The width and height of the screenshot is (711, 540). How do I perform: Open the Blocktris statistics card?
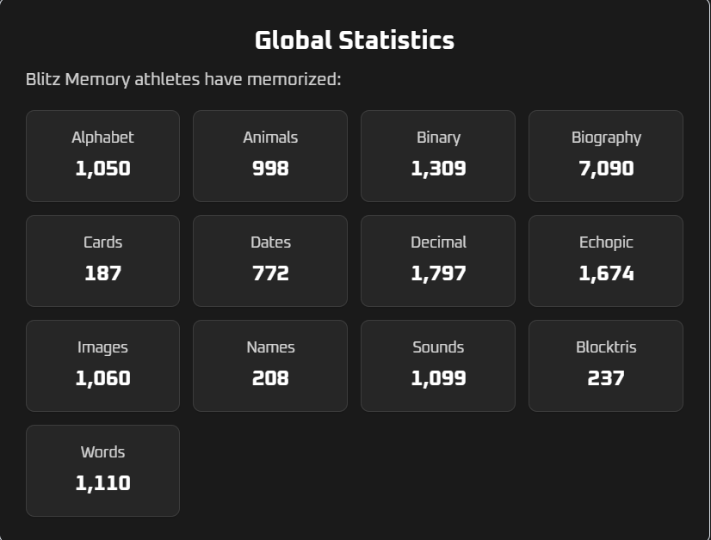point(606,365)
